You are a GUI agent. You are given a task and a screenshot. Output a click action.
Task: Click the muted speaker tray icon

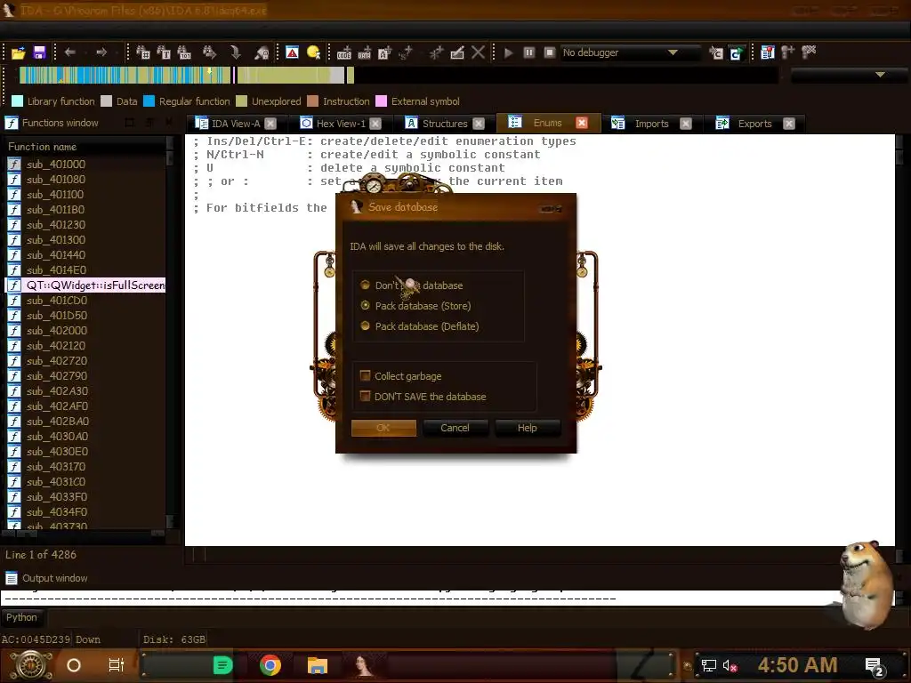point(730,665)
